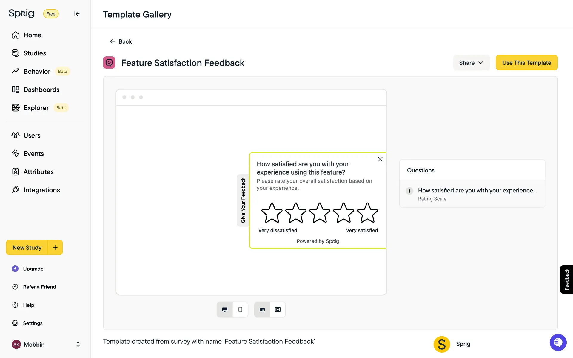Click the vertical Give Your Feedback tab
This screenshot has height=358, width=573.
(243, 200)
